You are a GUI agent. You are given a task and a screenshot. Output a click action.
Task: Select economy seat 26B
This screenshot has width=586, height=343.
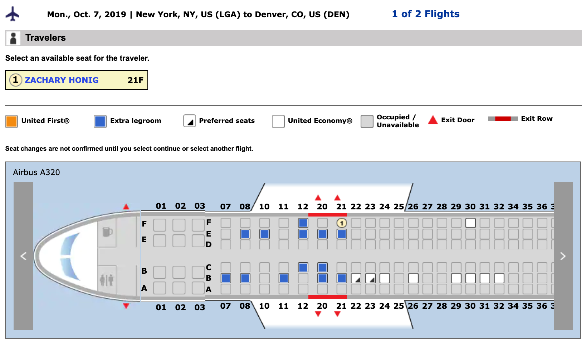pyautogui.click(x=413, y=278)
